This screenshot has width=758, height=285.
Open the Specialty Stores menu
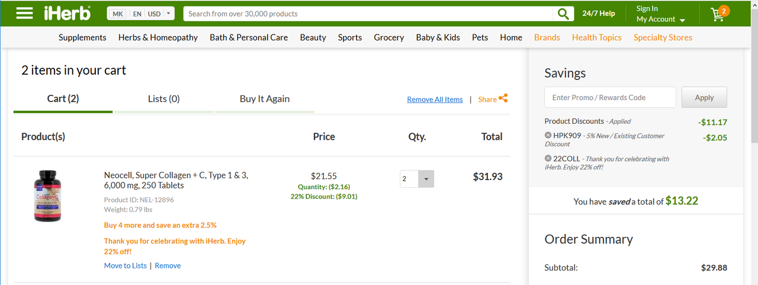(663, 37)
